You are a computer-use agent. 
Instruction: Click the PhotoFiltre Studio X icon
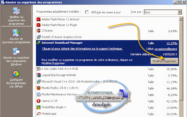point(39,107)
